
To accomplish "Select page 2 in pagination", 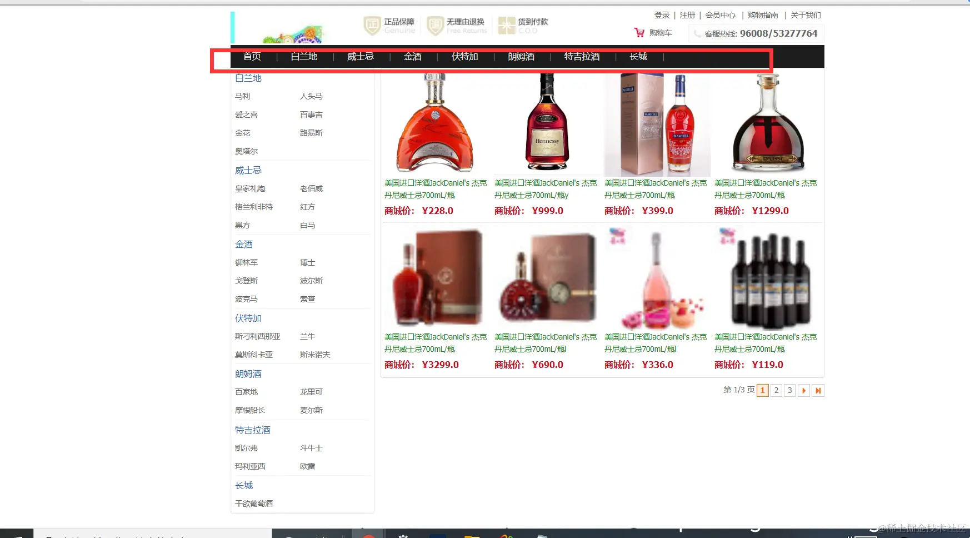I will click(777, 391).
